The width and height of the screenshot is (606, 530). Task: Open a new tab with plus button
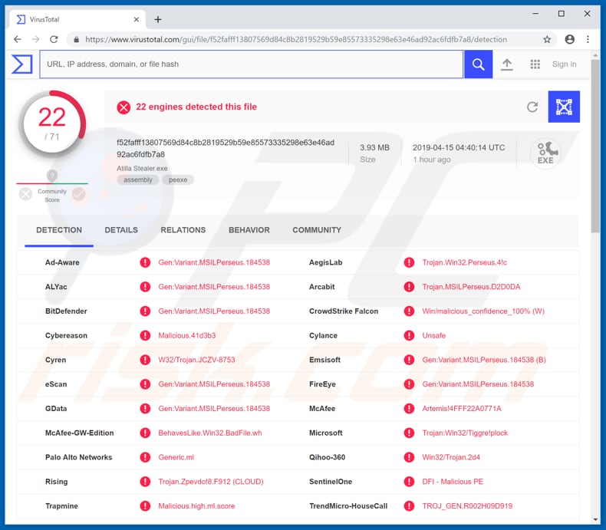pyautogui.click(x=158, y=19)
